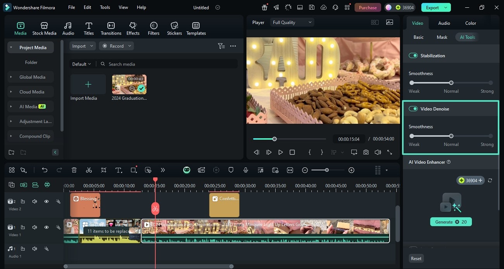This screenshot has width=504, height=269.
Task: Open the Import dropdown
Action: (83, 46)
